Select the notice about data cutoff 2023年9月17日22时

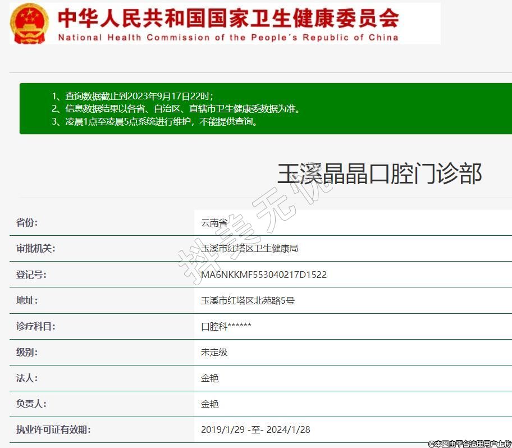click(x=132, y=96)
